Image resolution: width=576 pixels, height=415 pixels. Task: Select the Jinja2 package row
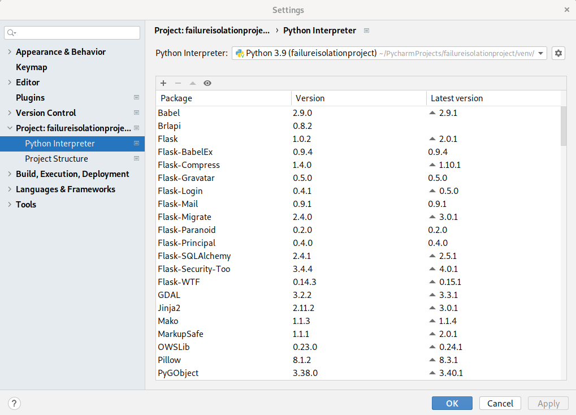(358, 308)
